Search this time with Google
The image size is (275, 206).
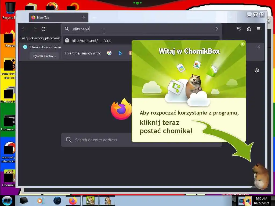point(109,53)
